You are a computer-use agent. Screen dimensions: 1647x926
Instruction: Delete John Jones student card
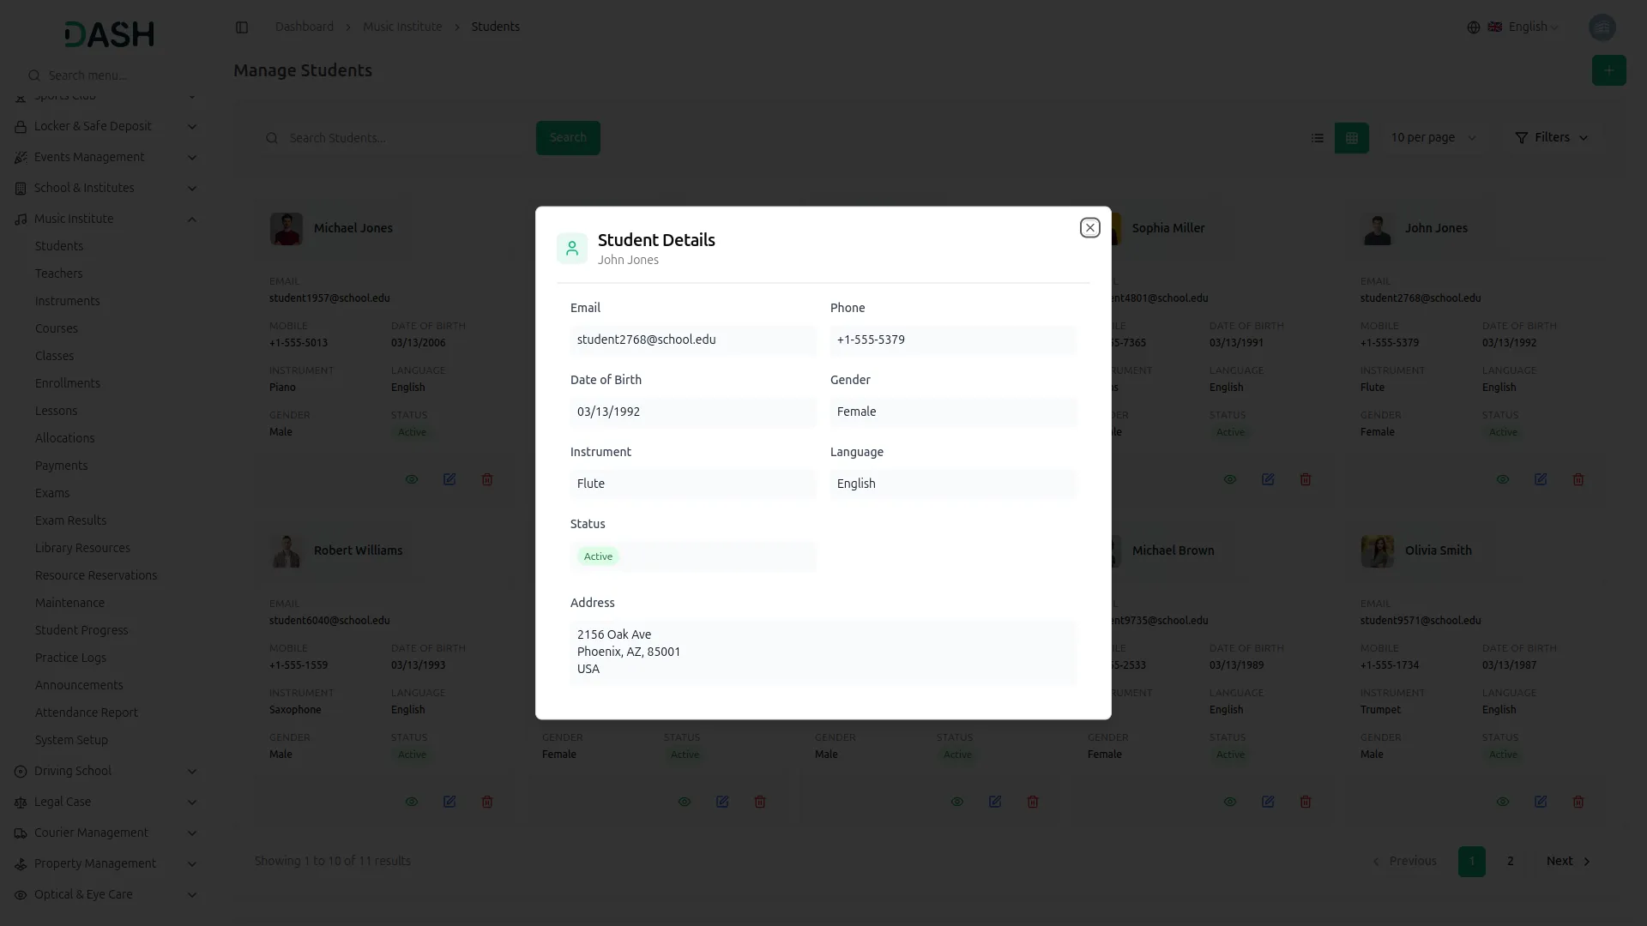[x=1578, y=479]
